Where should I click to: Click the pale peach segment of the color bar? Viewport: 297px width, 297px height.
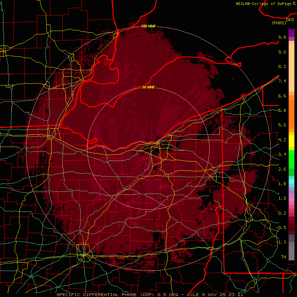point(291,68)
